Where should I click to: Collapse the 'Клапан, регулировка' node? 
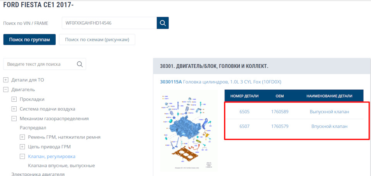pyautogui.click(x=22, y=156)
